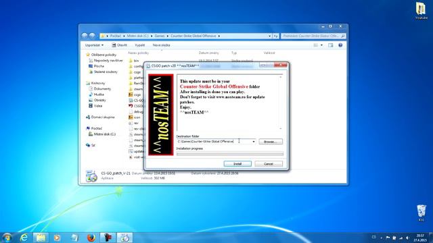Change the view mode icon in Explorer
This screenshot has height=243, width=433.
[x=316, y=45]
